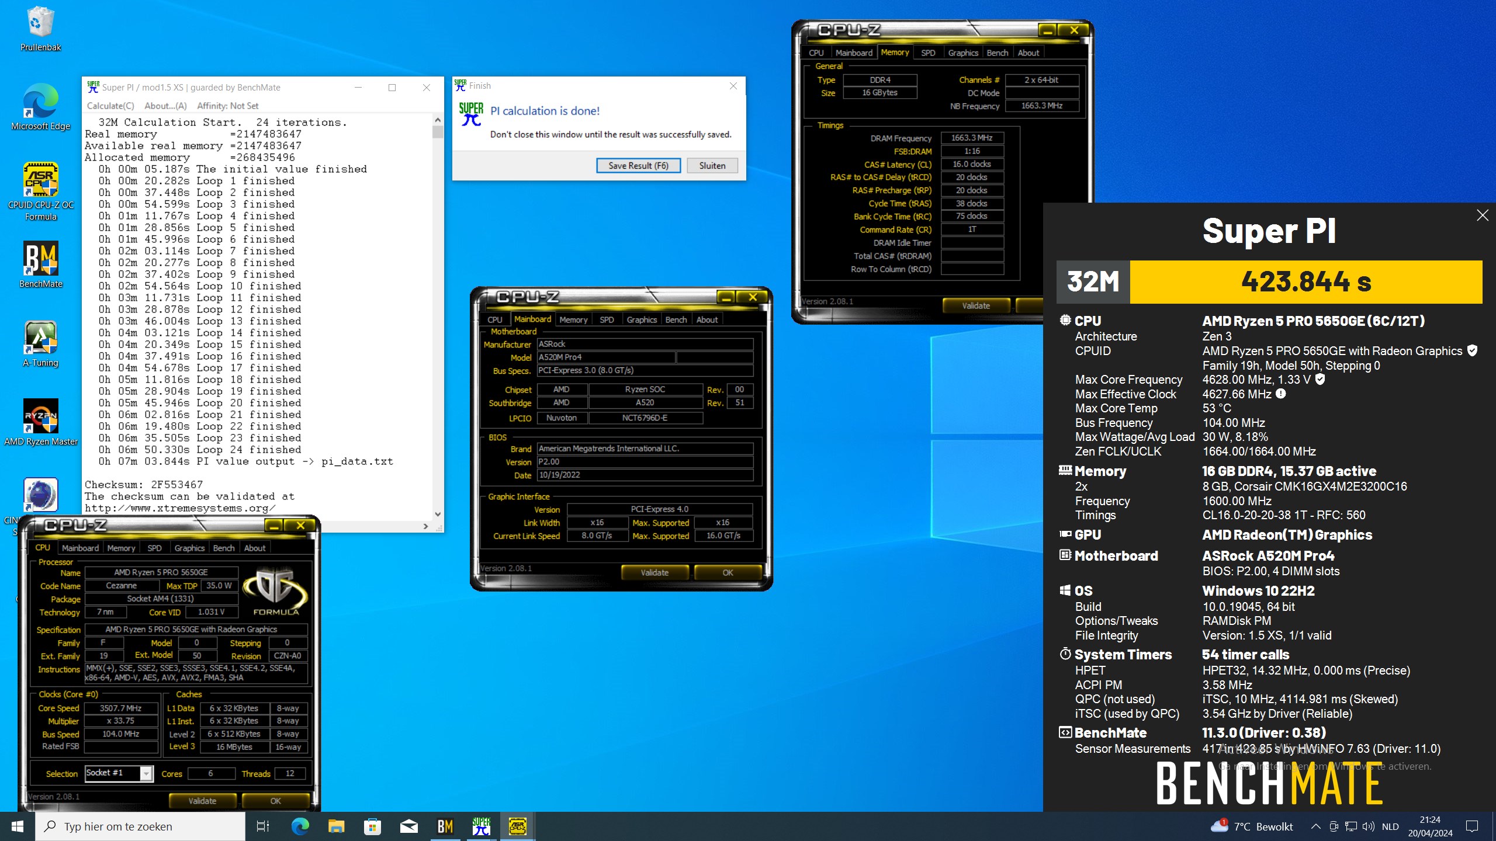This screenshot has height=841, width=1496.
Task: Maximize the Super PI window
Action: 392,88
